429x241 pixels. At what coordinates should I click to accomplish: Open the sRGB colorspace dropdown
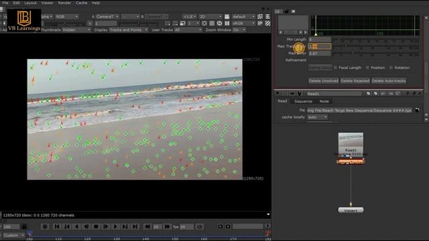[x=243, y=23]
